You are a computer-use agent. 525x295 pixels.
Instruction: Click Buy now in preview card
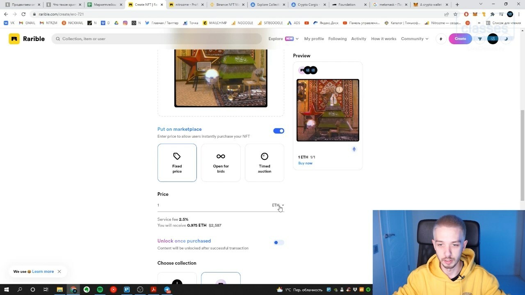305,163
